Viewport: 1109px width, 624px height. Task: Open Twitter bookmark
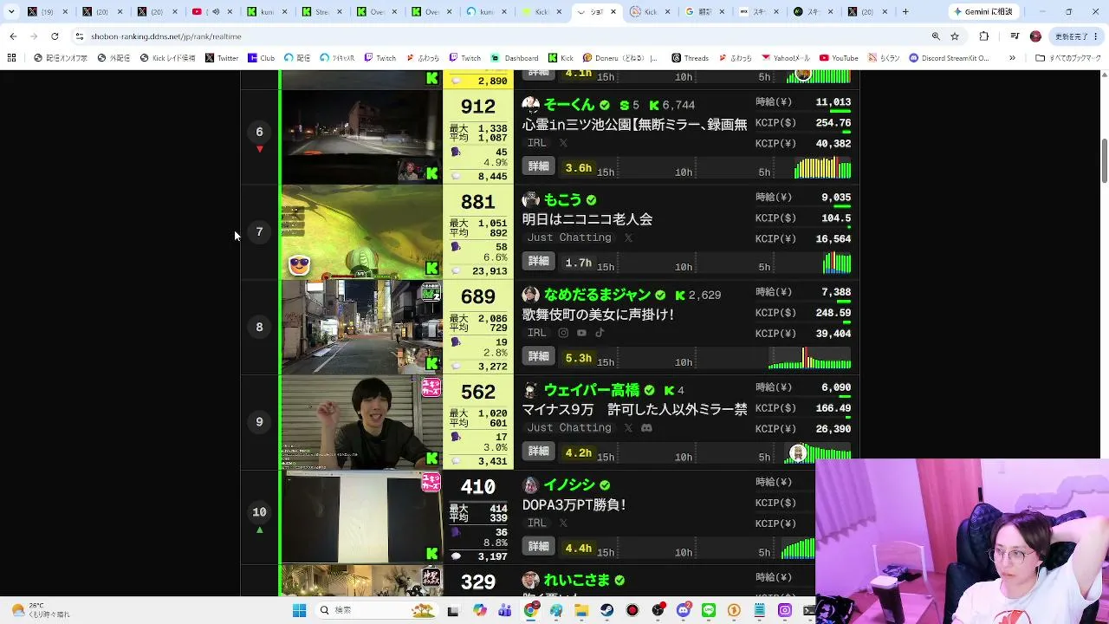coord(222,58)
